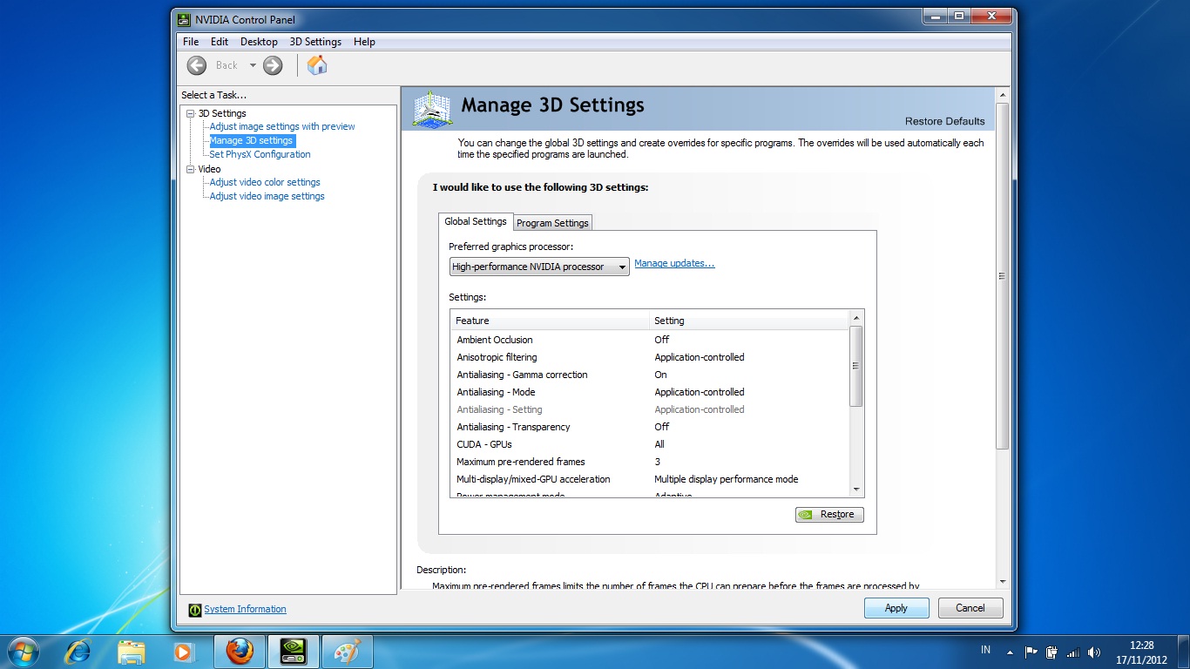Click the settings list scrollbar thumb

pos(856,366)
